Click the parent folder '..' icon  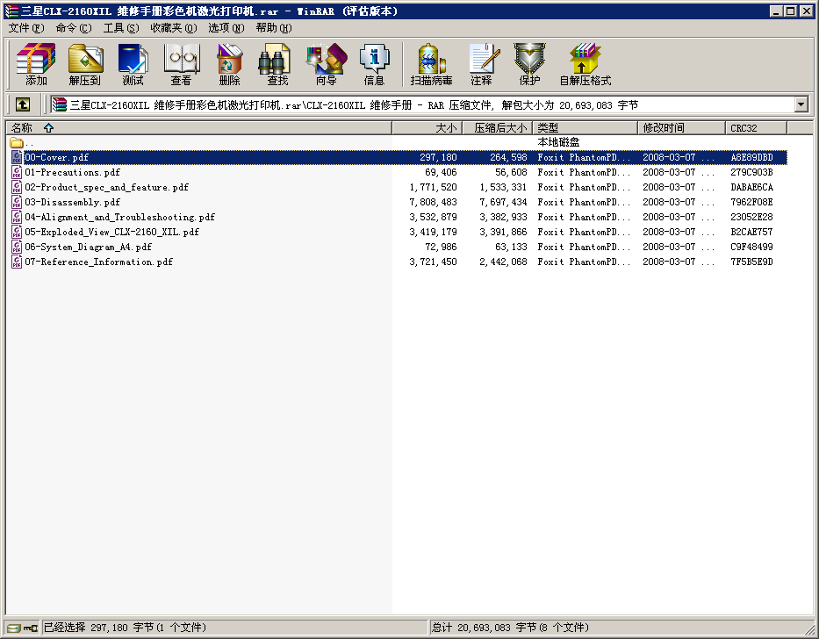16,142
